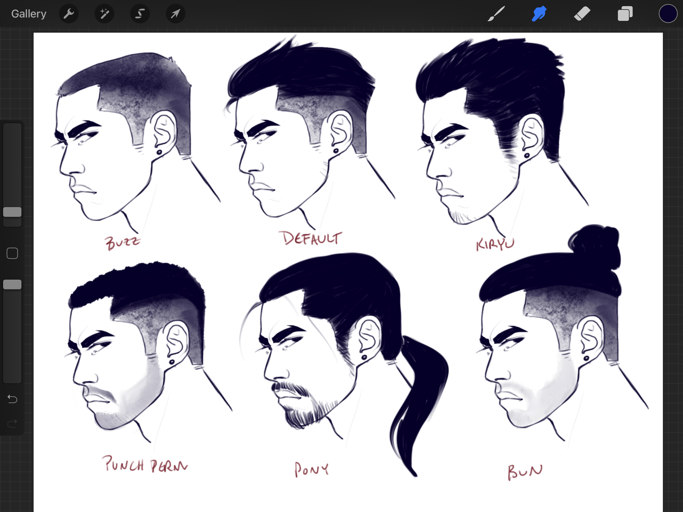Click the handwritten KIRYU label
This screenshot has height=512, width=683.
495,244
